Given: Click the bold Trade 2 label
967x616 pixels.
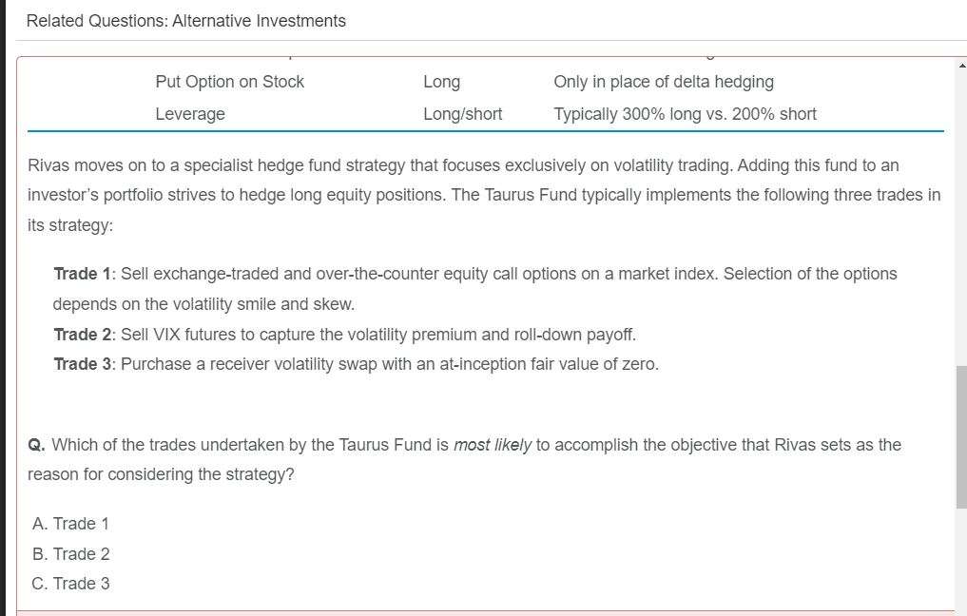Looking at the screenshot, I should [x=82, y=335].
